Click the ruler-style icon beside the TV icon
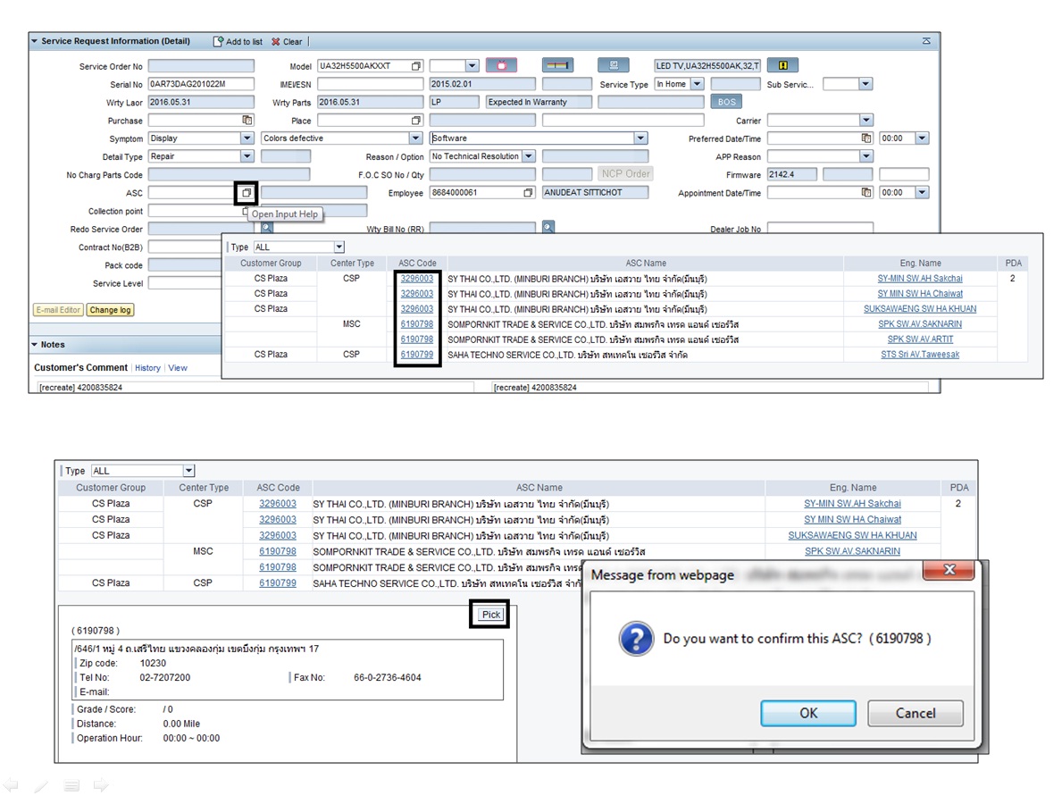Screen dimensions: 1062x796 558,65
